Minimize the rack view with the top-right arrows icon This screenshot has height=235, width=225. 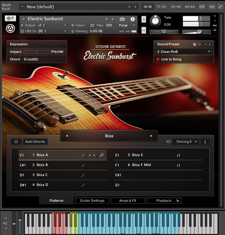220,7
